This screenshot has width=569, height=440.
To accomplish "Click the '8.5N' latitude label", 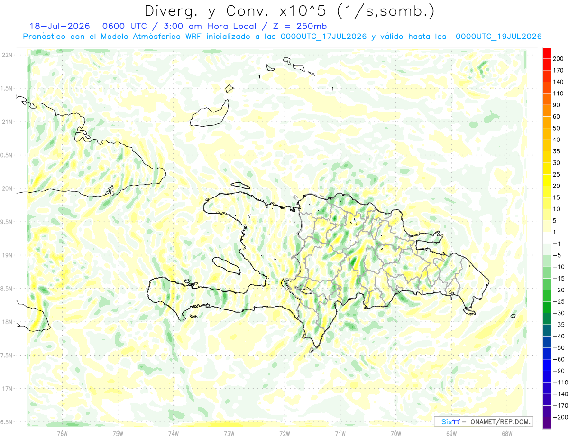I will 7,289.
